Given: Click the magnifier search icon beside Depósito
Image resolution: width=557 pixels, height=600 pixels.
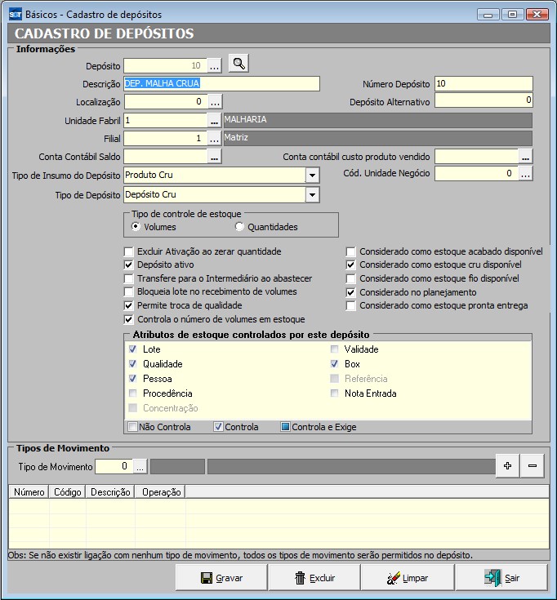Looking at the screenshot, I should tap(238, 64).
